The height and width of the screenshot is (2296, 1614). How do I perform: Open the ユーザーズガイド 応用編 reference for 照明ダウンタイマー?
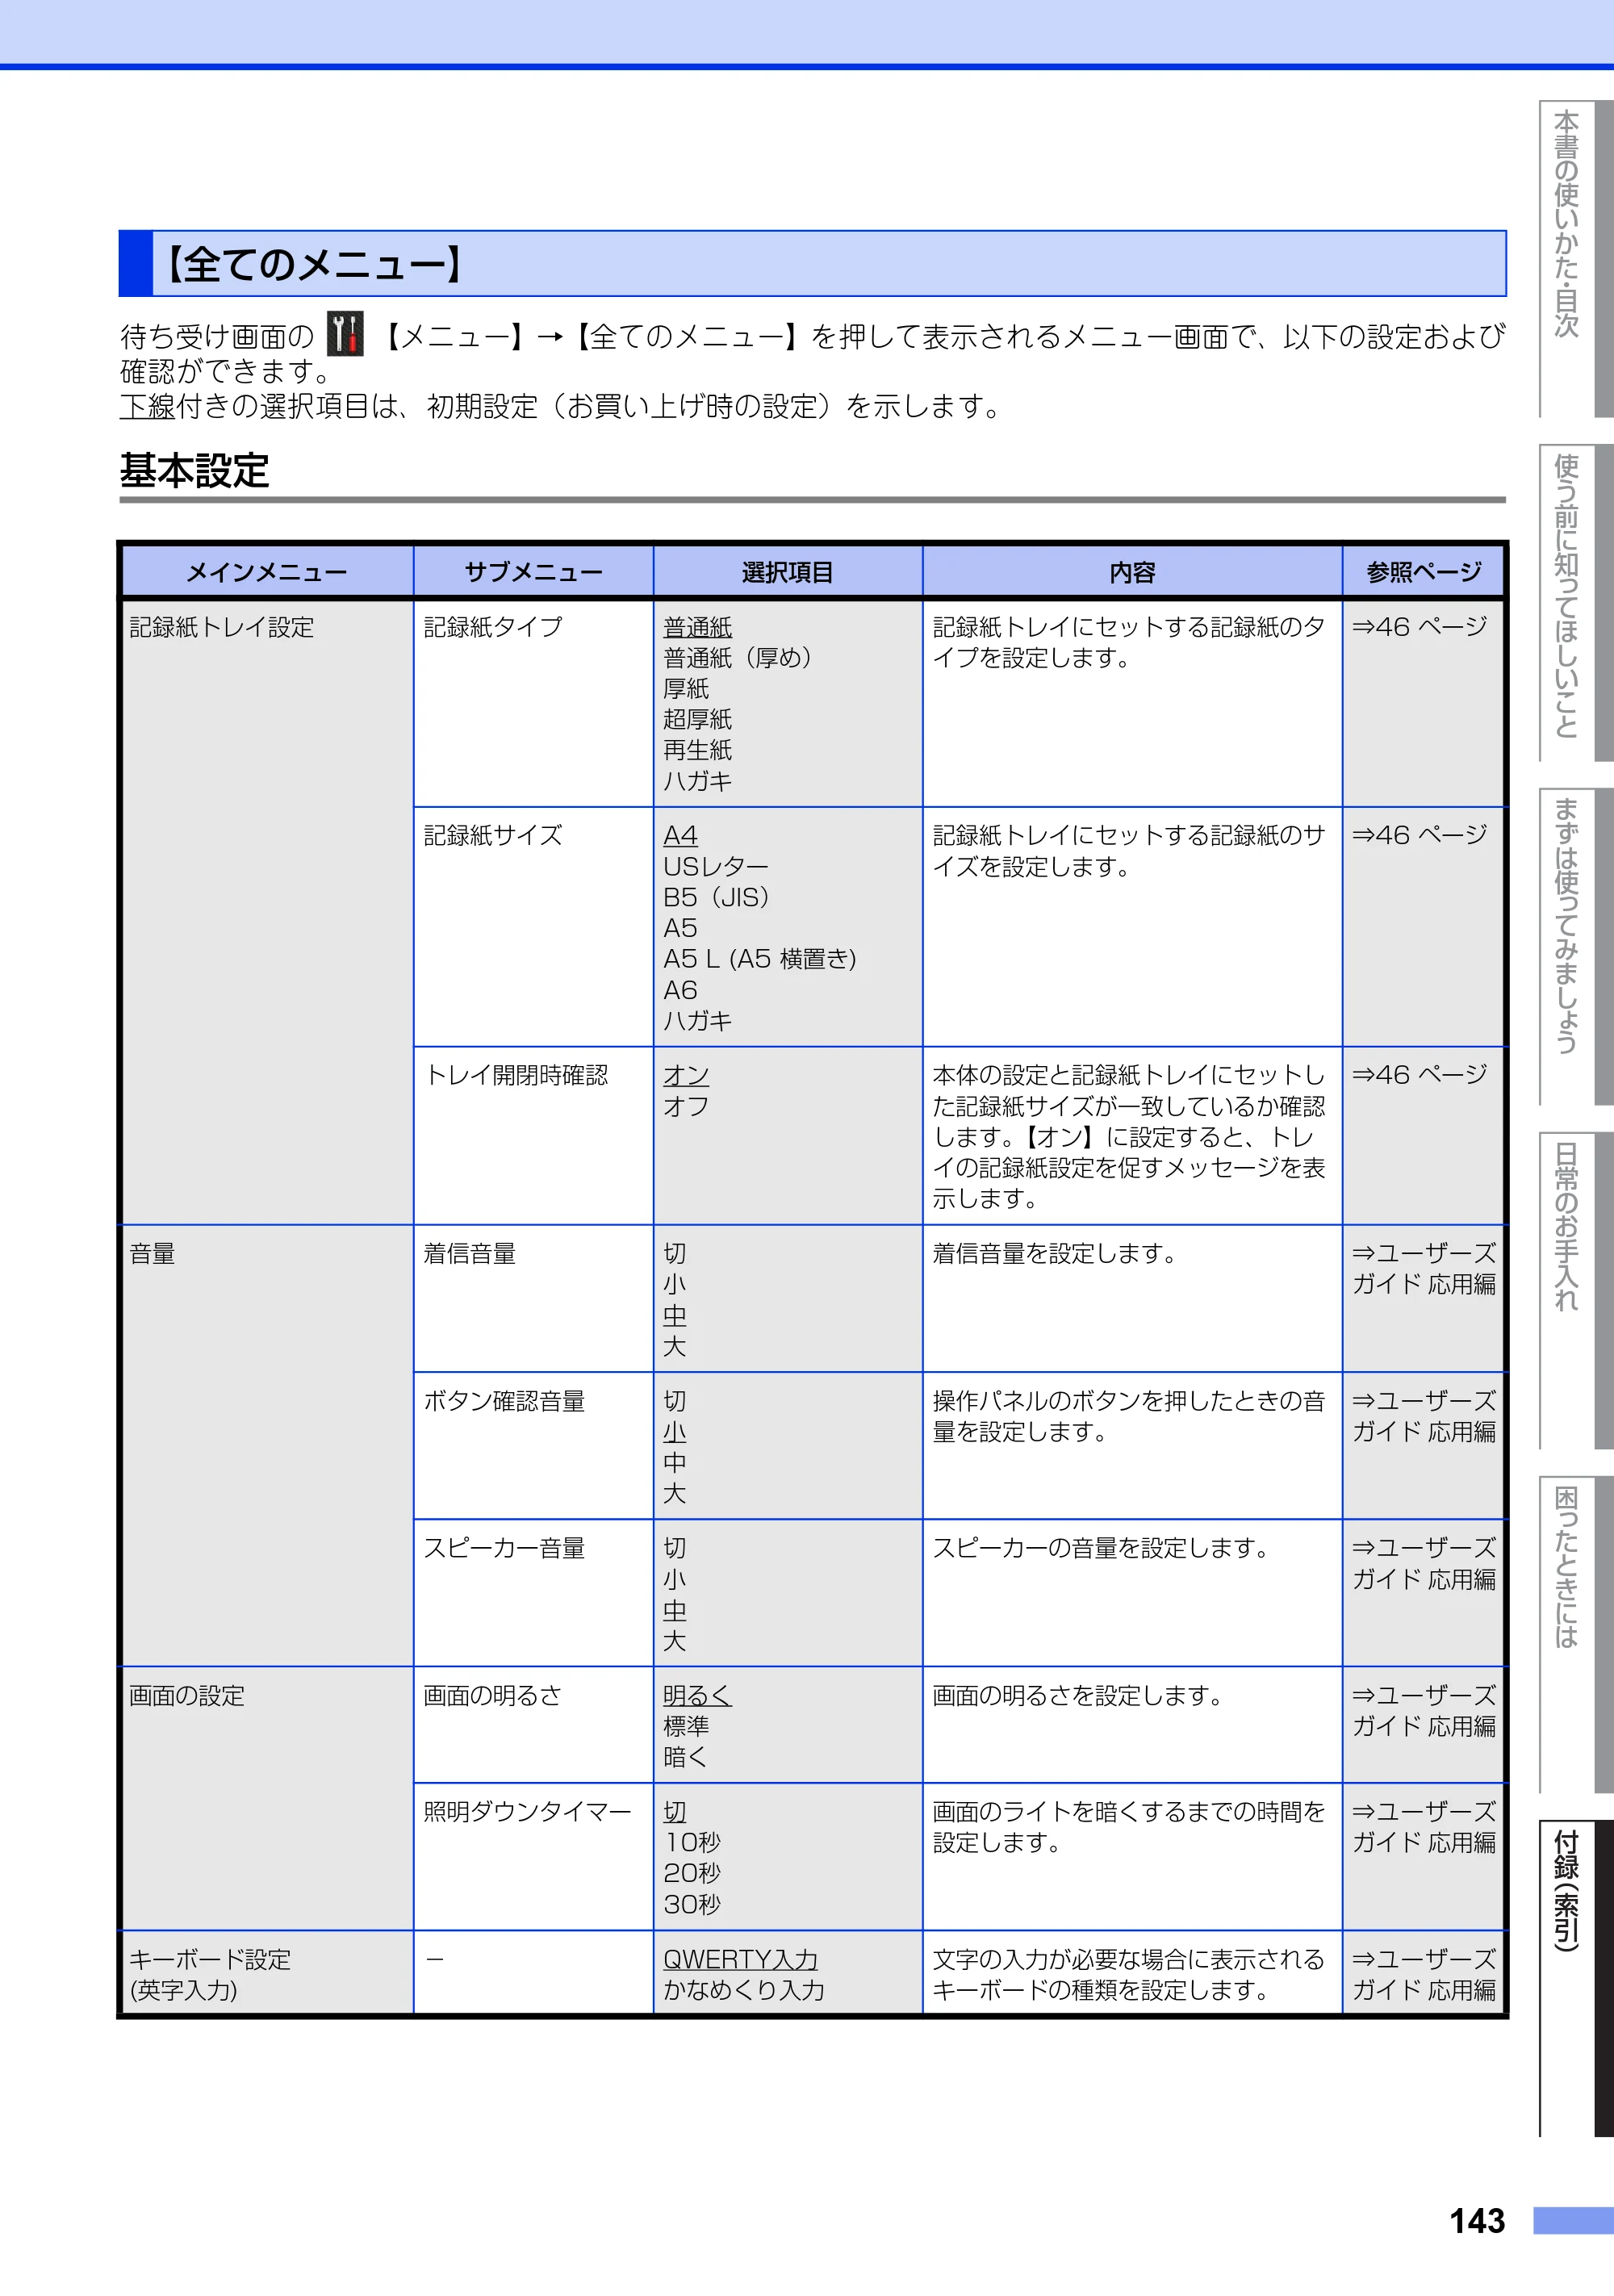point(1424,1826)
